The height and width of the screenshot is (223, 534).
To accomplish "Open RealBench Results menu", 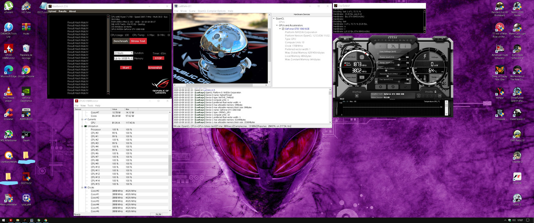I will (63, 11).
